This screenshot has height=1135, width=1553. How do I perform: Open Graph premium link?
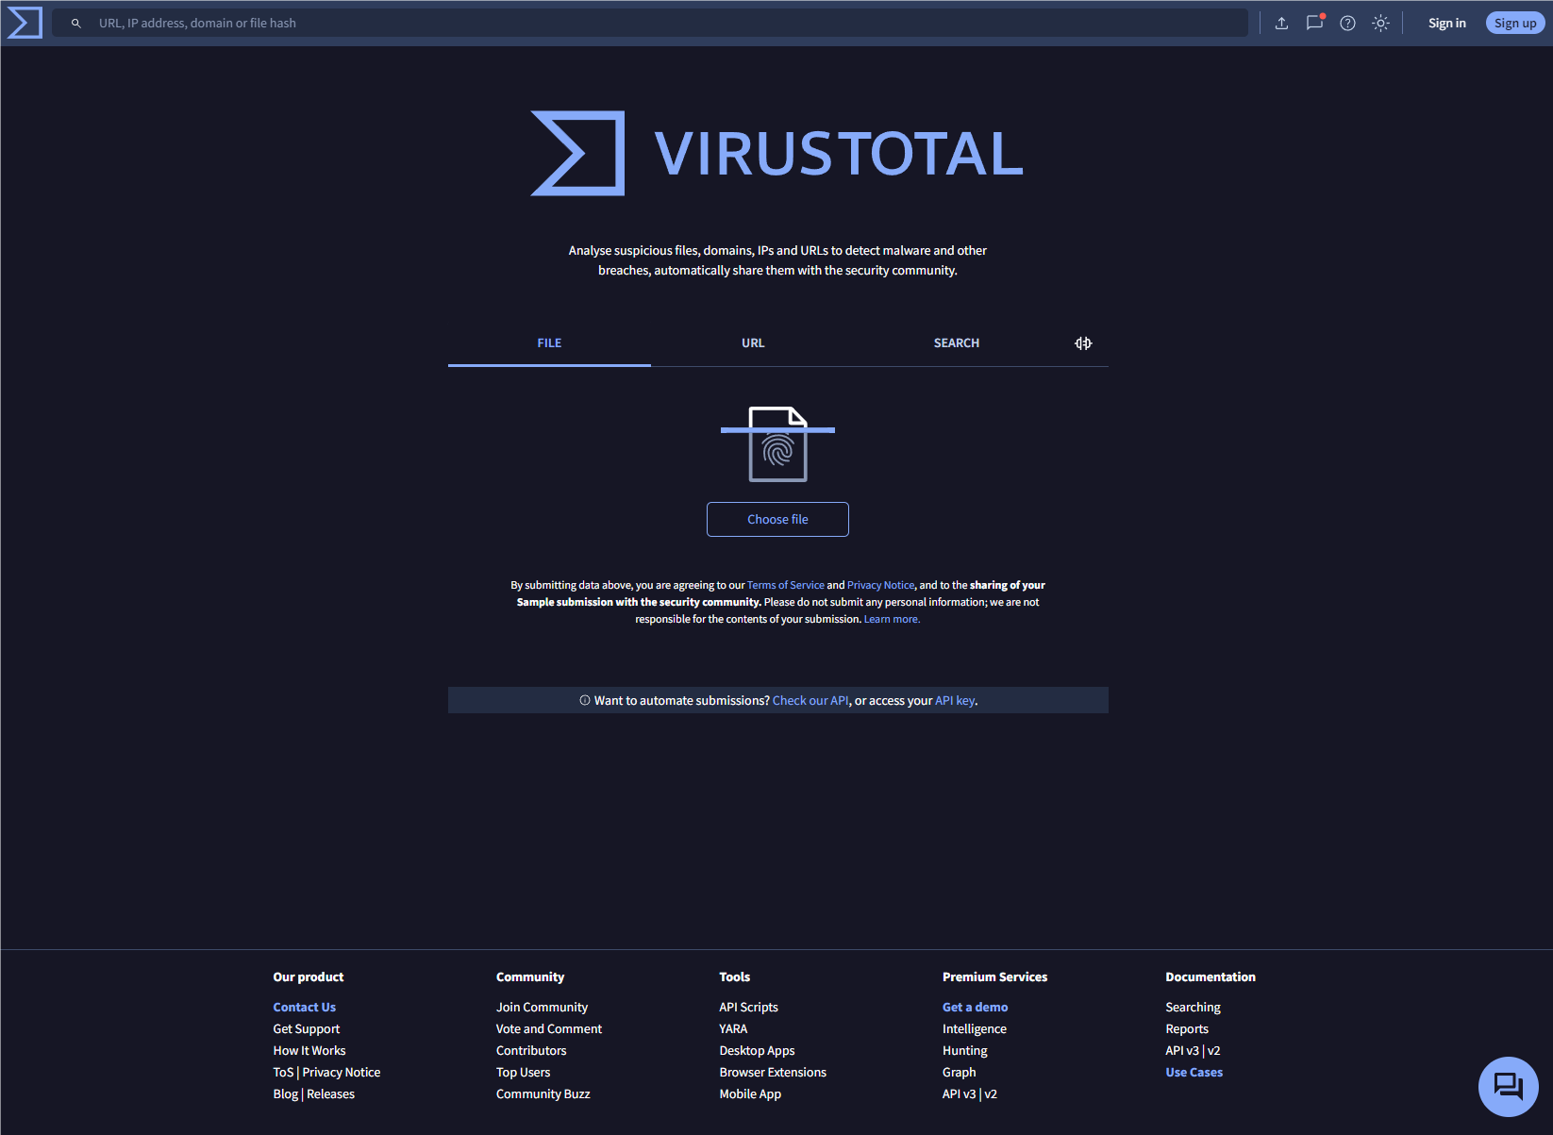point(959,1073)
